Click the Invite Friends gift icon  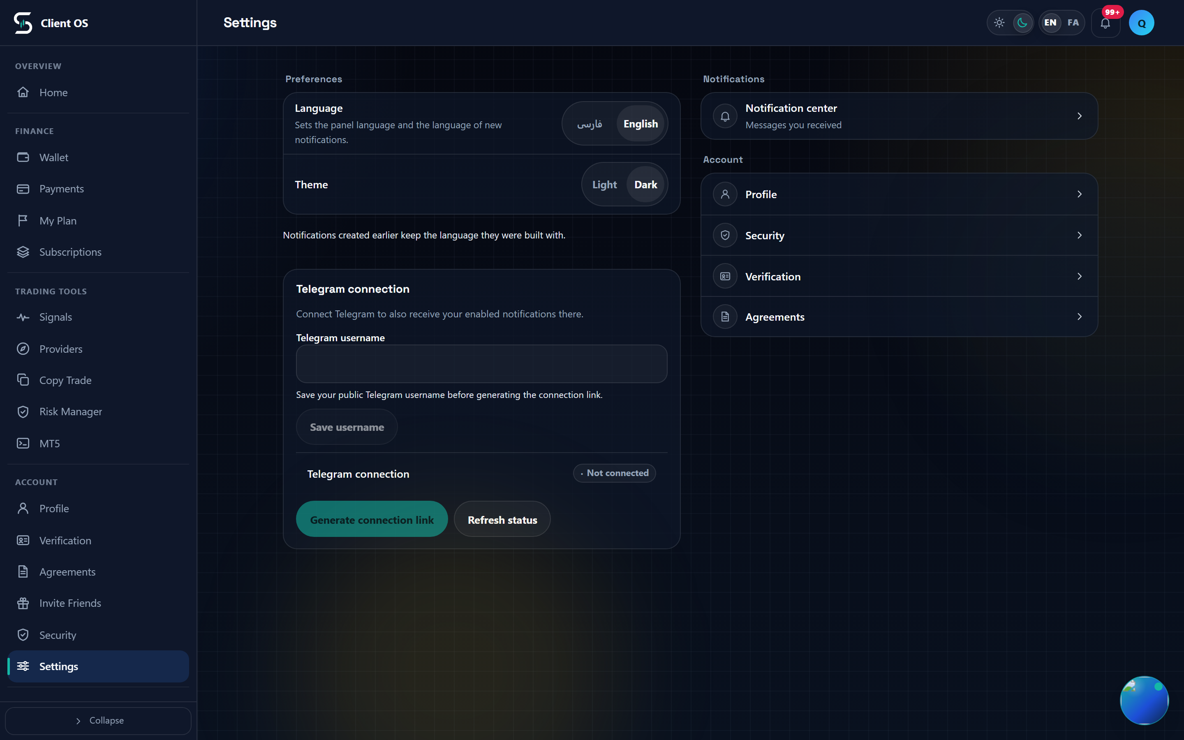point(23,603)
